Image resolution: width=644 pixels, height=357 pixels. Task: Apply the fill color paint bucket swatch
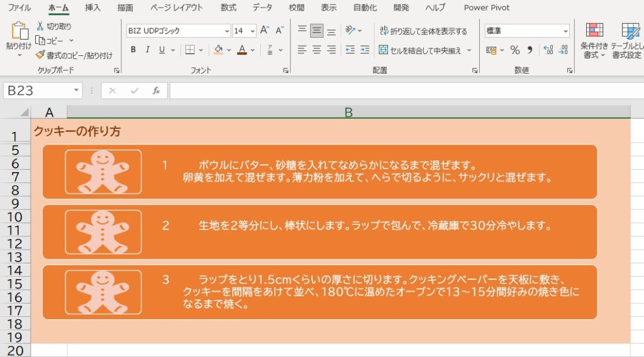(x=218, y=50)
